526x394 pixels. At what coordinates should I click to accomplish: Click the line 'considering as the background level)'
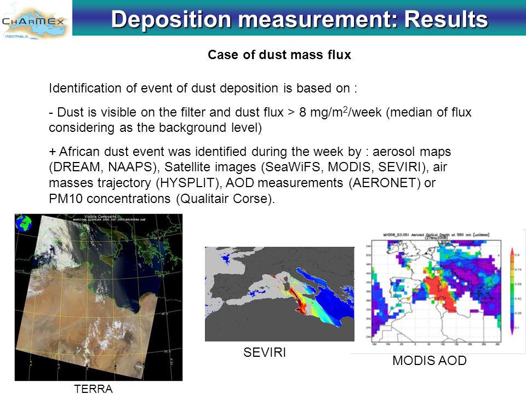pyautogui.click(x=155, y=128)
